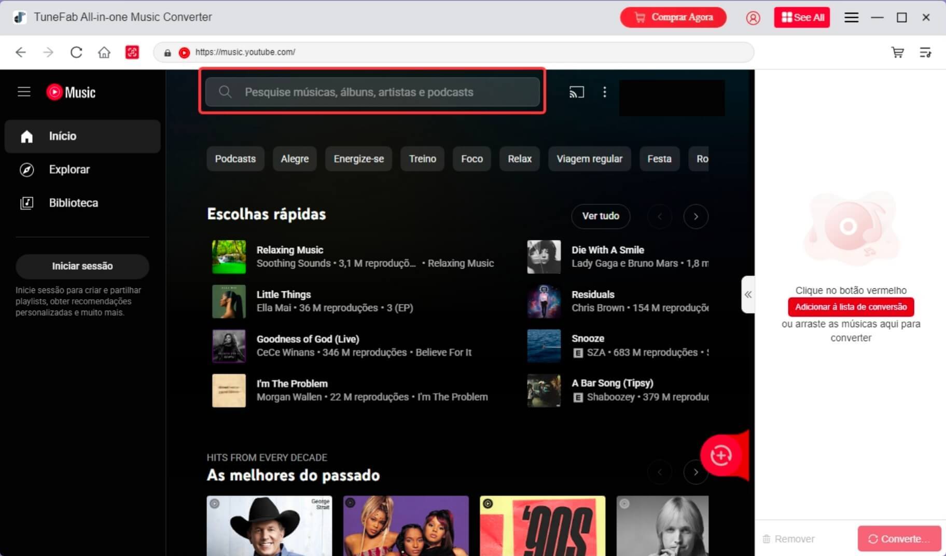Click the YouTube Music logo
The width and height of the screenshot is (946, 556).
(71, 92)
